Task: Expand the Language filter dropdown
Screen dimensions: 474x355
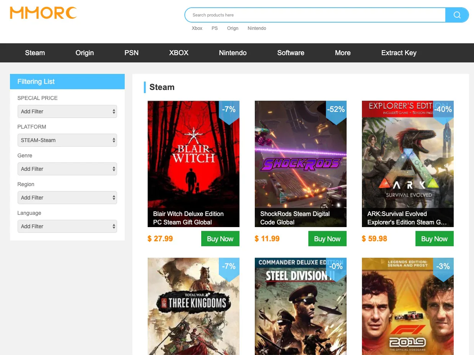Action: [x=67, y=226]
